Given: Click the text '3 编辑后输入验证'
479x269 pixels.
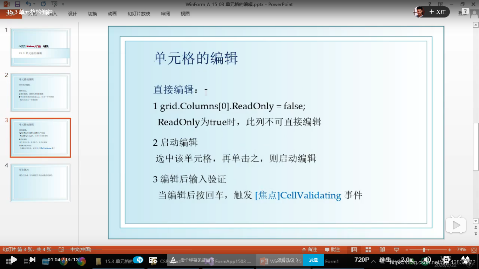Looking at the screenshot, I should [x=189, y=179].
